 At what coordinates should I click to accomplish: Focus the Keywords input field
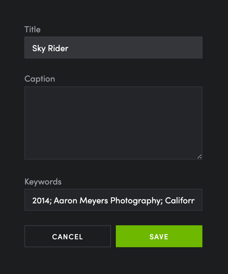(x=113, y=199)
